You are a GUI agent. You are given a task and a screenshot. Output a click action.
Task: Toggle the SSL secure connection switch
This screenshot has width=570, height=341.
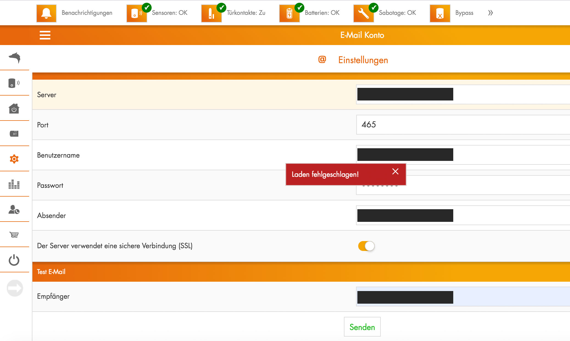click(x=366, y=246)
